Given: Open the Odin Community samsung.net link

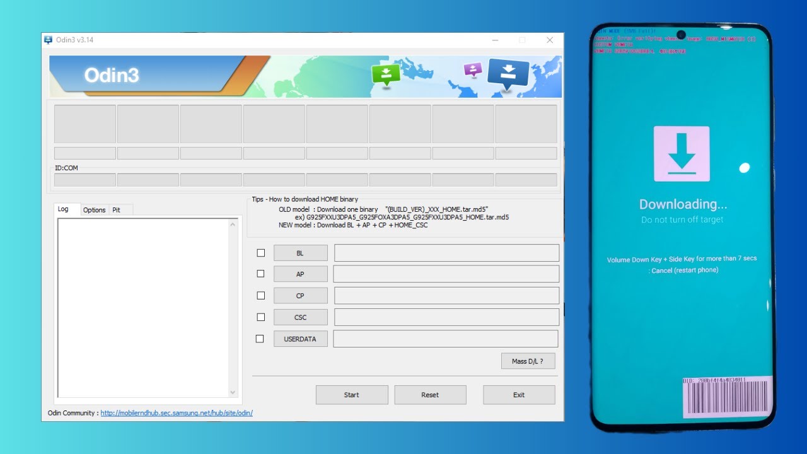Looking at the screenshot, I should 177,413.
